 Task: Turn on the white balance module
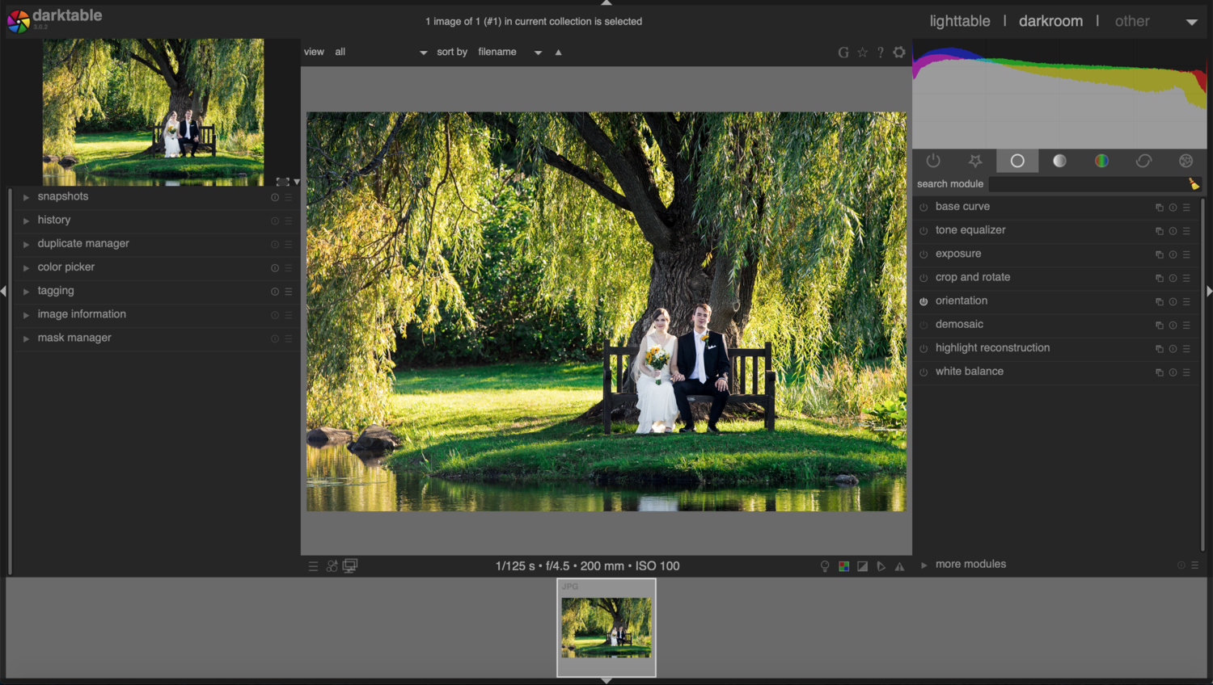pos(923,372)
